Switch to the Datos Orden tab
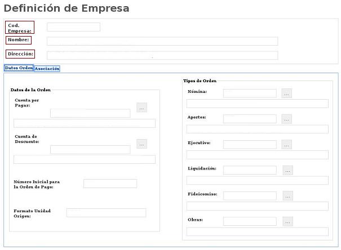This screenshot has height=250, width=341. click(19, 68)
